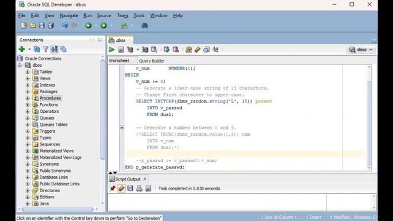
Task: Open the back navigation history dropdown
Action: point(96,26)
